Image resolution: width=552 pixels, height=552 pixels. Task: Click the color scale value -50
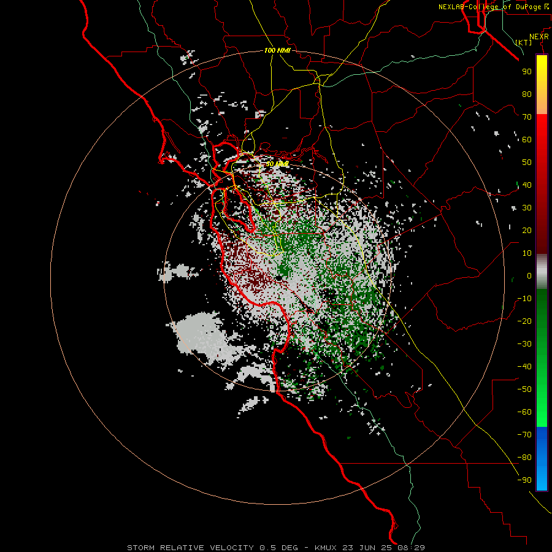524,389
